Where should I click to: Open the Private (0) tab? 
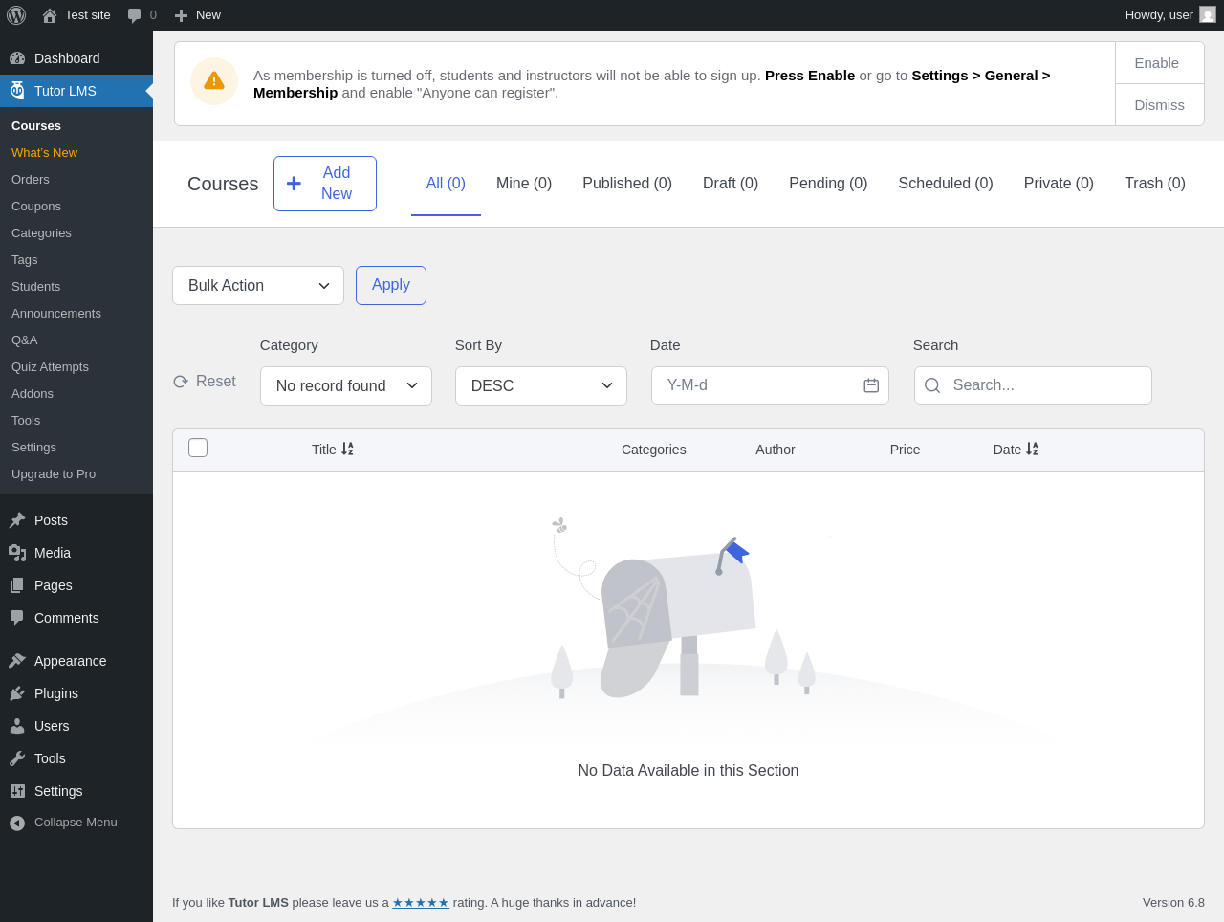click(1059, 184)
